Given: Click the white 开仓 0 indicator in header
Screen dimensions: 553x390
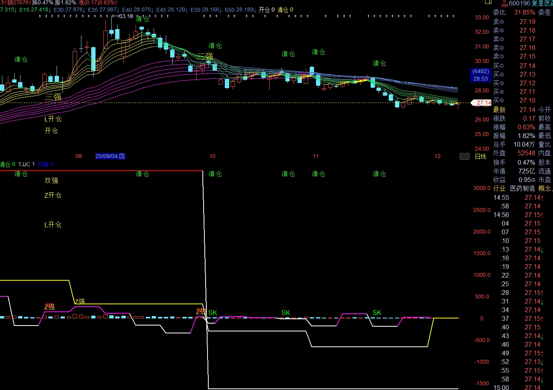Looking at the screenshot, I should (x=267, y=10).
